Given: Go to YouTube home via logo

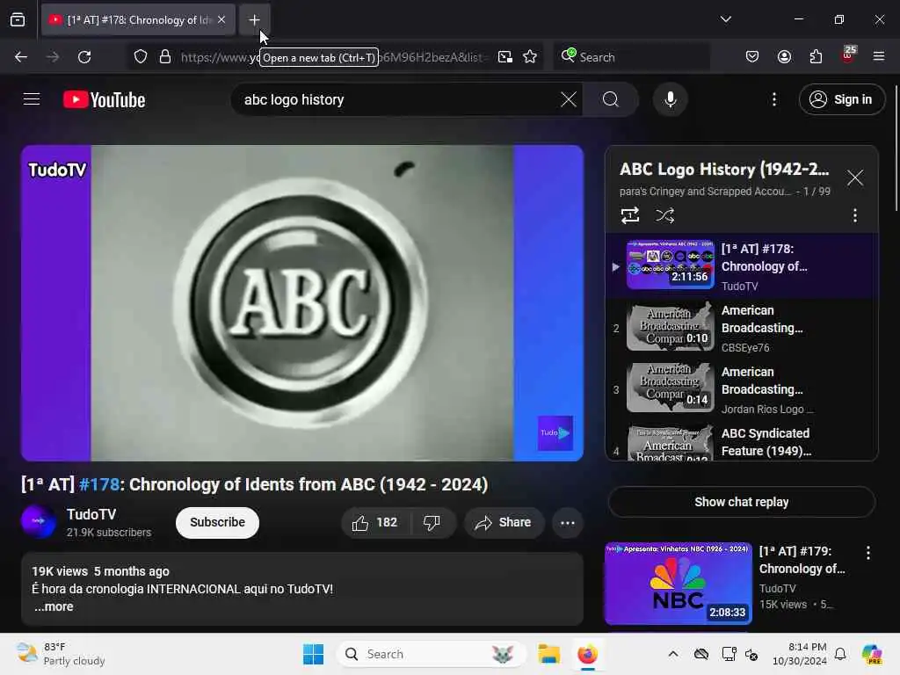Looking at the screenshot, I should coord(105,100).
